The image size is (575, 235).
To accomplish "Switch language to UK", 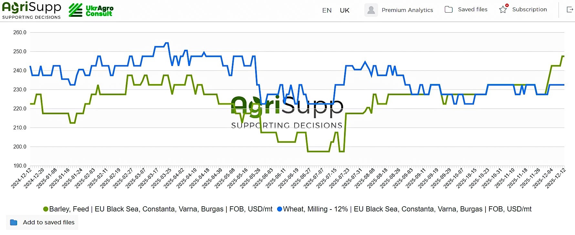I will (345, 10).
